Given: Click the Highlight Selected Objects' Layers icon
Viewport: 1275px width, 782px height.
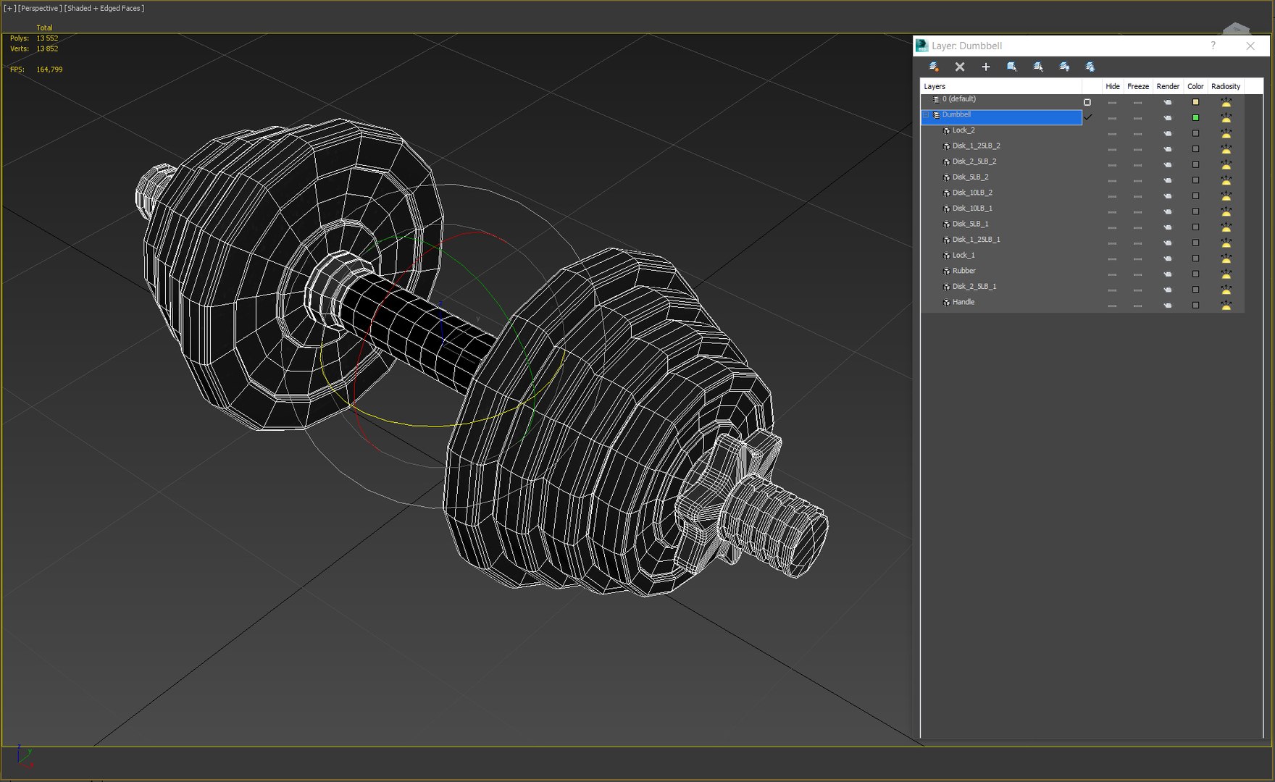Looking at the screenshot, I should [1038, 67].
